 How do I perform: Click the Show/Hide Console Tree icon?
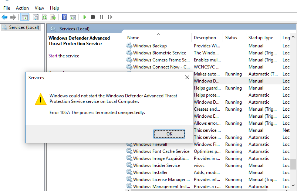tap(25, 17)
